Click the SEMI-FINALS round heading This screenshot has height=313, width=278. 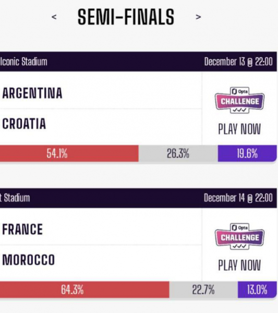[x=126, y=17]
